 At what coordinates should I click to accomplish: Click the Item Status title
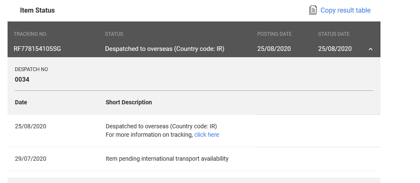[x=37, y=10]
